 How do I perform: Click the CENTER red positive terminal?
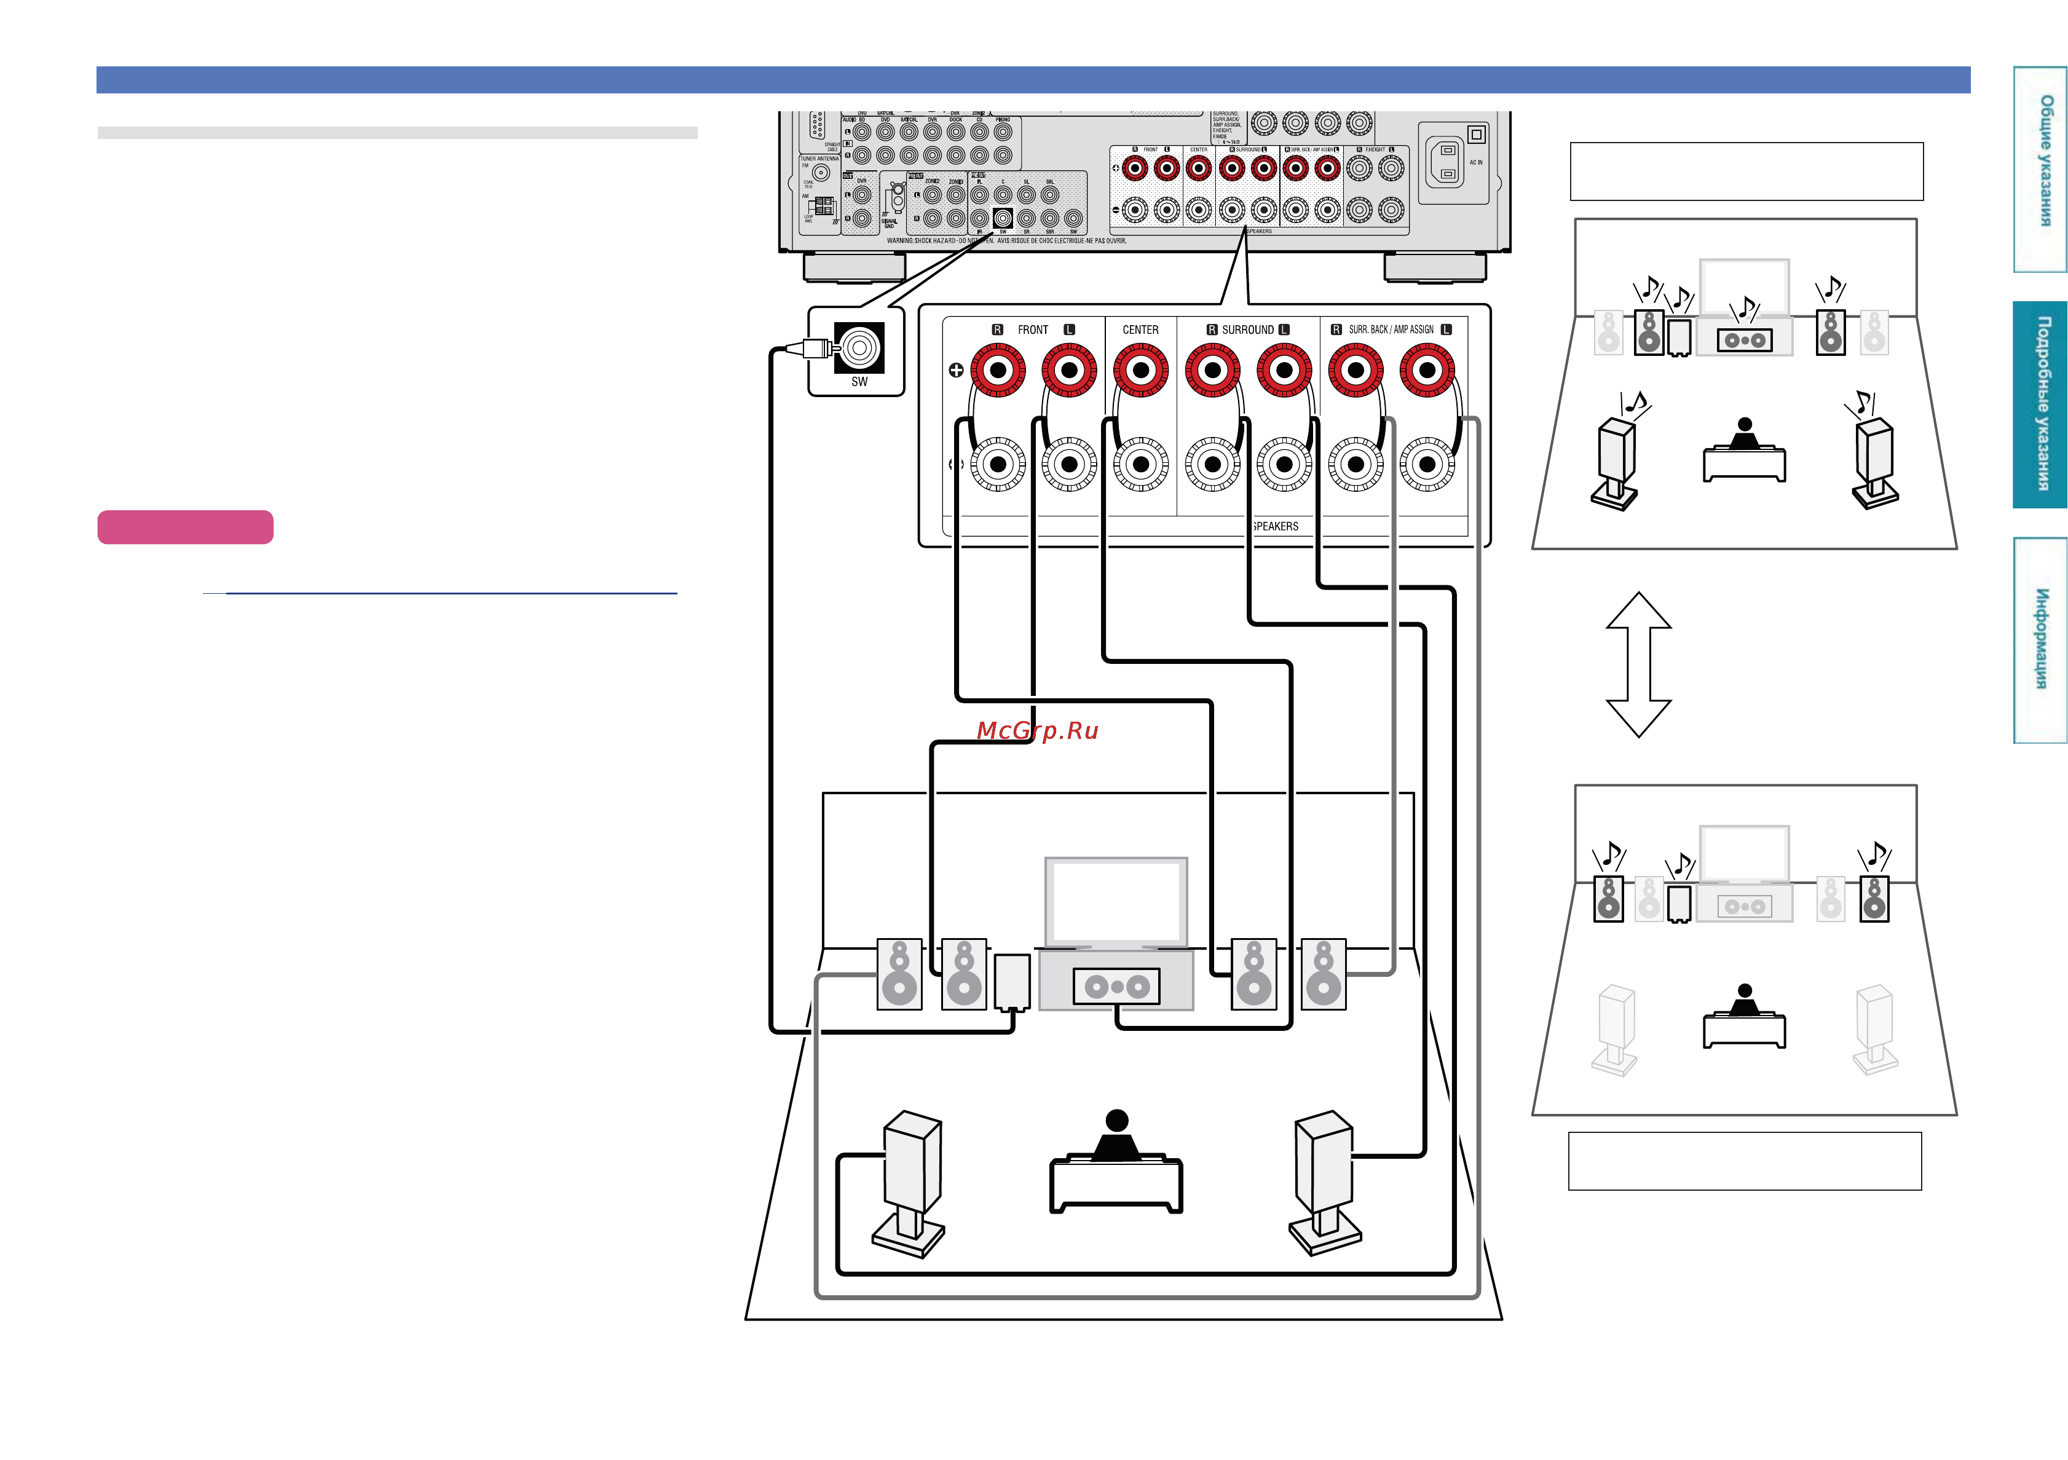pos(1141,369)
